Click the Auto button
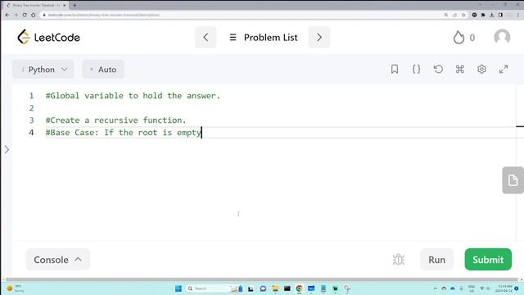Viewport: 524px width, 295px height. tap(103, 69)
